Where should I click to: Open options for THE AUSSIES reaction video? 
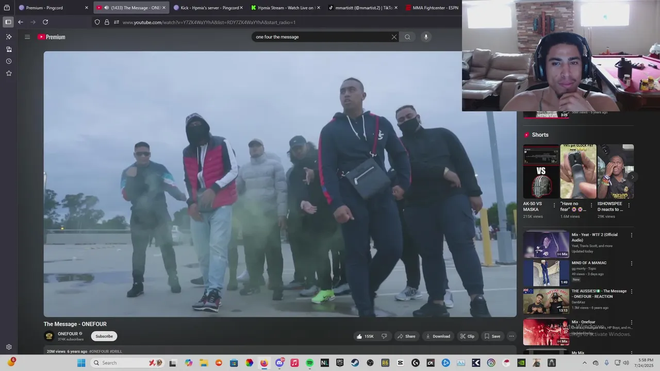[x=632, y=292]
